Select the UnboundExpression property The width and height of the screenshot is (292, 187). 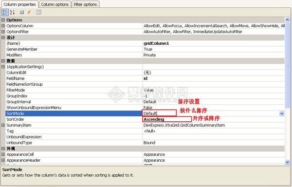[x=24, y=137]
